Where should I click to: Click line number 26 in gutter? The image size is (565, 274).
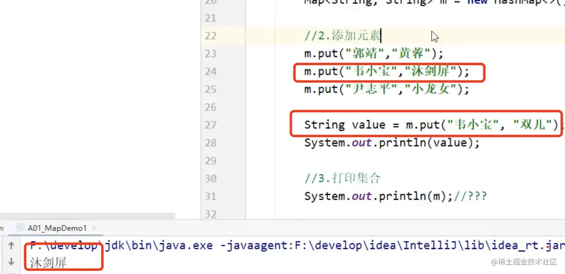click(x=211, y=107)
